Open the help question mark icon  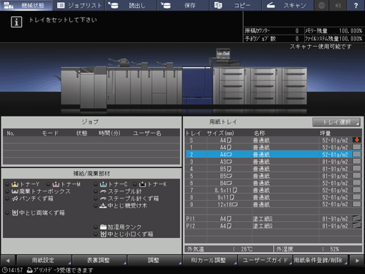(x=356, y=5)
